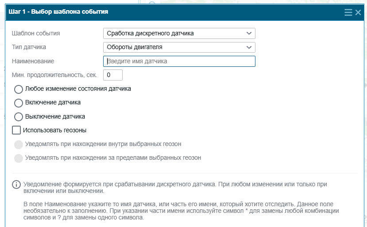Click the Наименование field label
This screenshot has width=367, height=227.
[33, 62]
